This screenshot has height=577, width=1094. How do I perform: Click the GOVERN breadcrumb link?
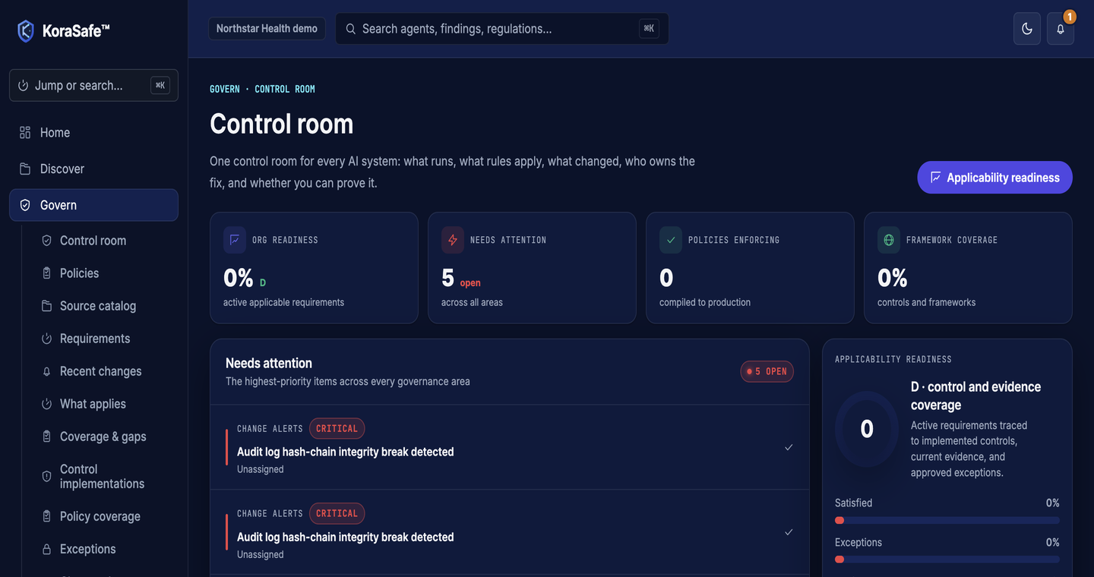(x=224, y=89)
